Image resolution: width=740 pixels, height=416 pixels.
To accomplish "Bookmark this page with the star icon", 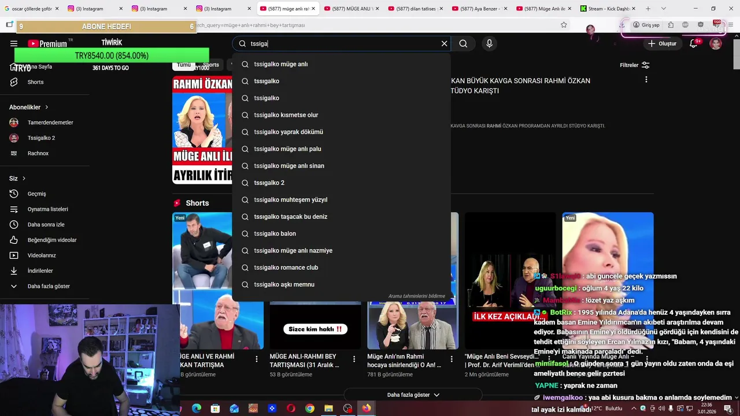I will click(x=564, y=25).
